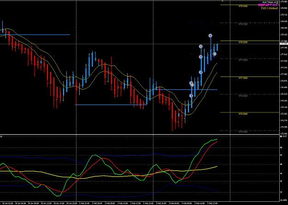The width and height of the screenshot is (288, 205).
Task: Click the yellow 177.000 level label
Action: pyautogui.click(x=243, y=78)
